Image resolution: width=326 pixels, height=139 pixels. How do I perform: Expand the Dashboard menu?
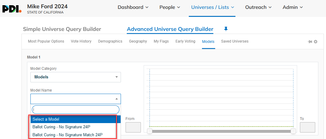133,7
